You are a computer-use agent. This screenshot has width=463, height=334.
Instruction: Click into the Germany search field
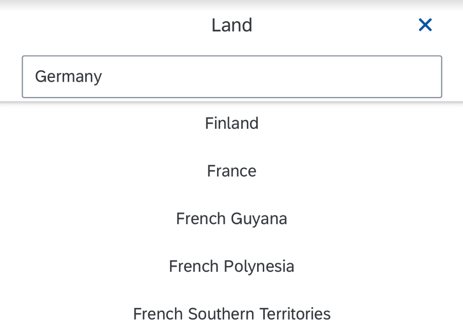click(x=231, y=77)
